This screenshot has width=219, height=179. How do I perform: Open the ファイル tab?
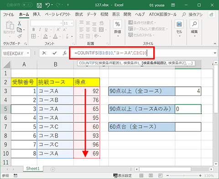coord(9,15)
